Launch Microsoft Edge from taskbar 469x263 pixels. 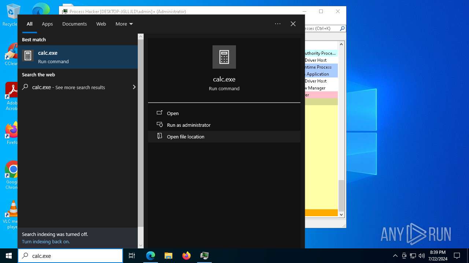tap(151, 256)
